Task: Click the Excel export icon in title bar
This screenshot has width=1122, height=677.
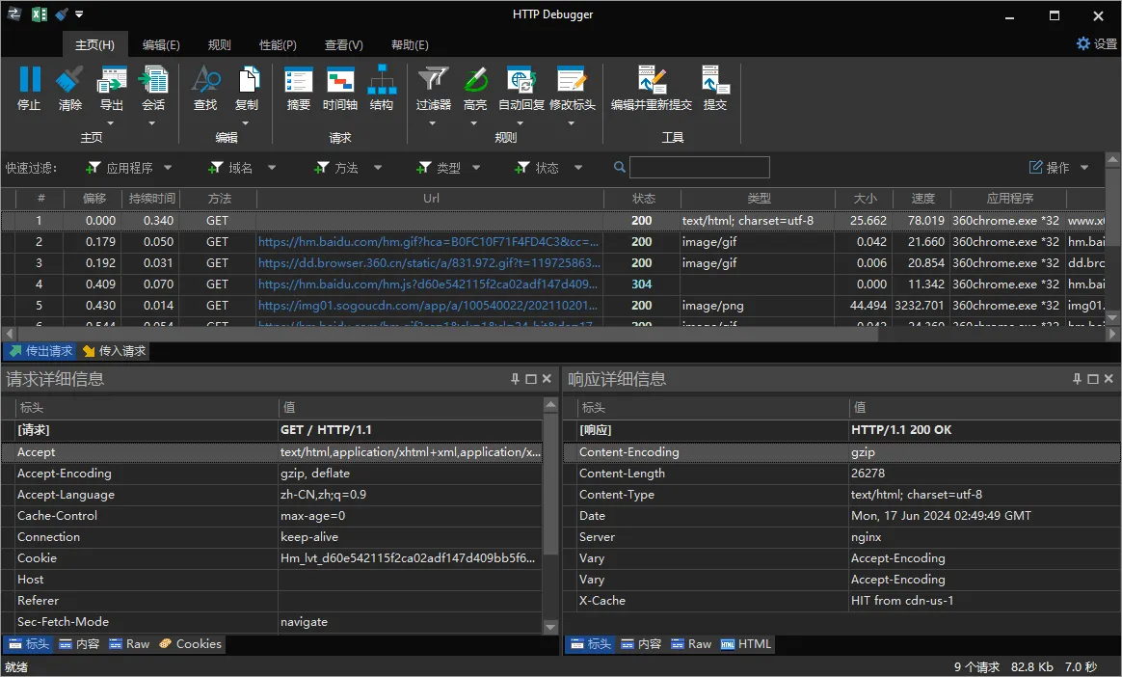Action: 40,14
